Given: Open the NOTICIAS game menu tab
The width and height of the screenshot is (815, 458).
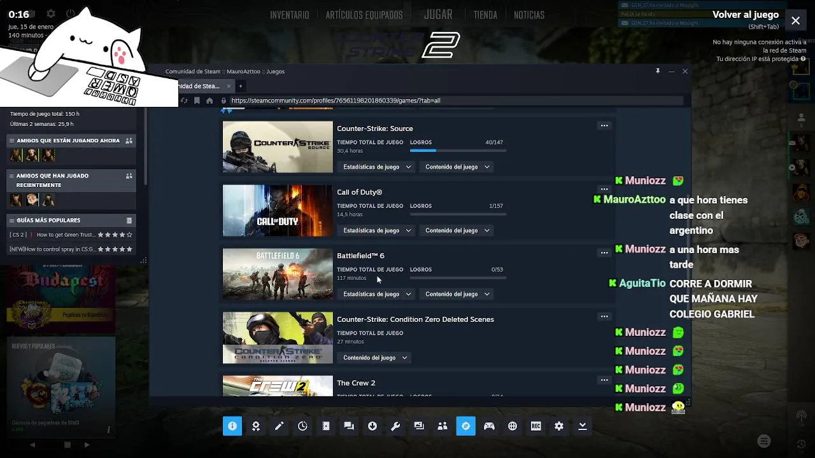Looking at the screenshot, I should tap(529, 15).
